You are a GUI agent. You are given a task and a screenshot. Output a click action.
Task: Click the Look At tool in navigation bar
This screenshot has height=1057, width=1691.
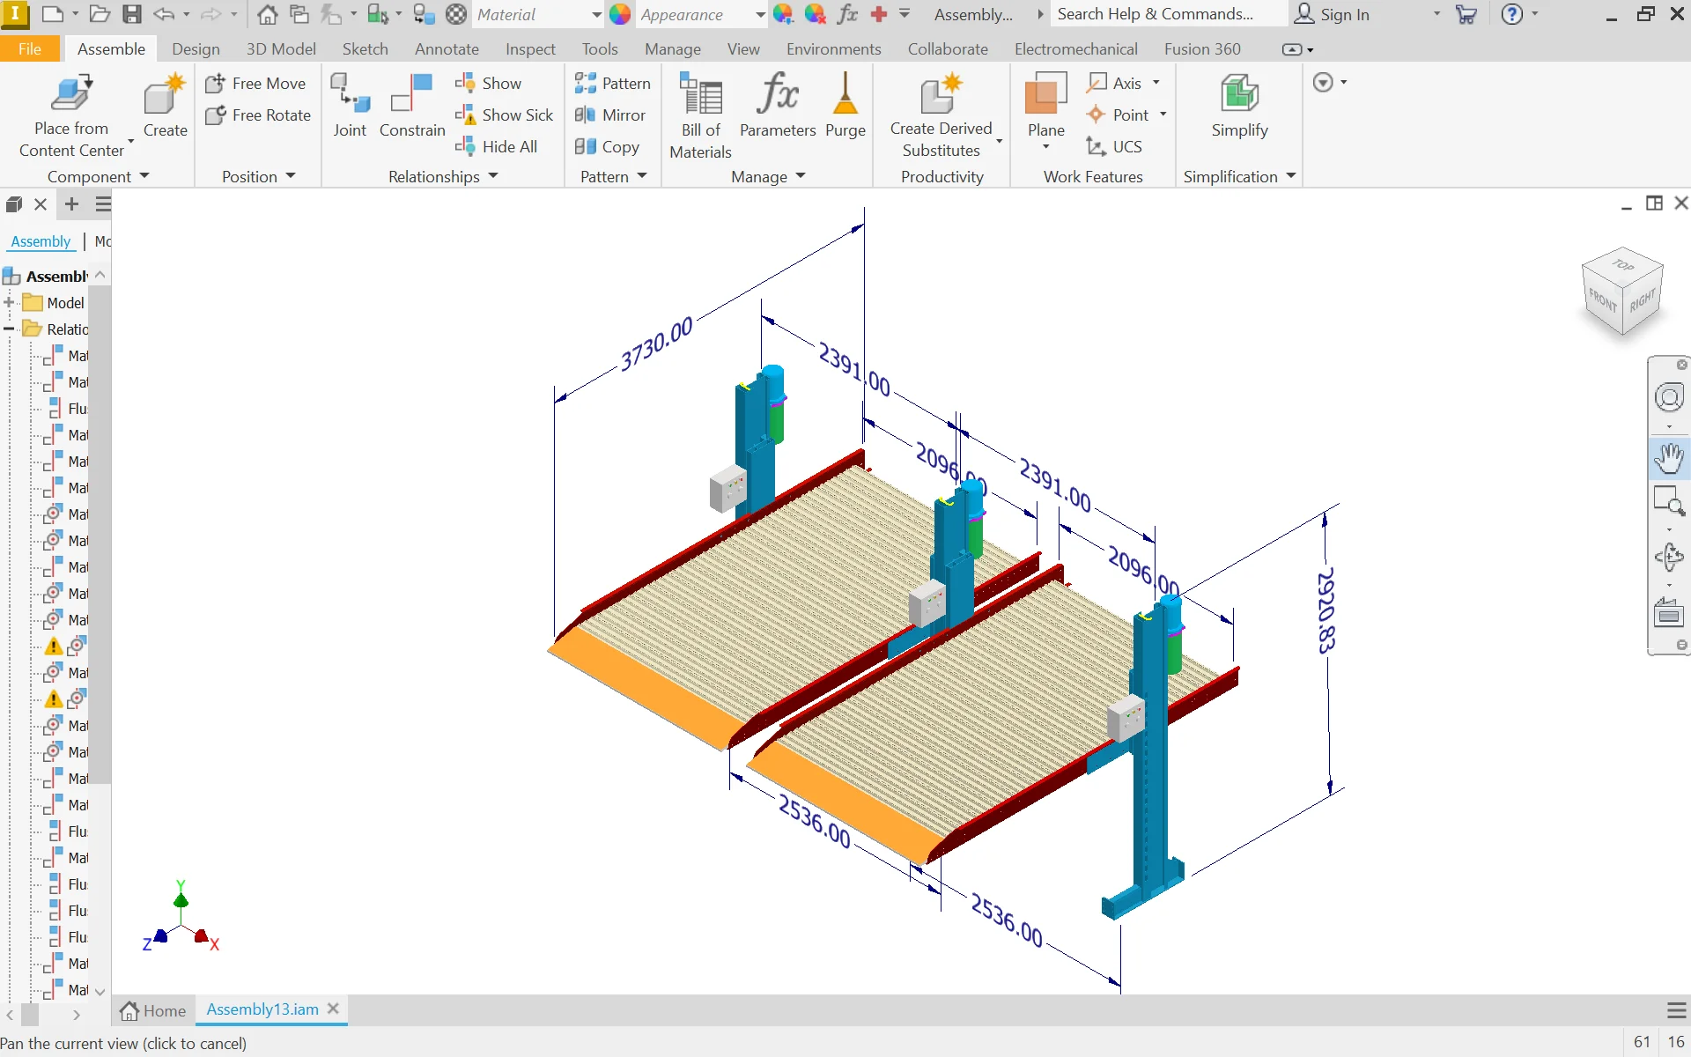pyautogui.click(x=1669, y=612)
